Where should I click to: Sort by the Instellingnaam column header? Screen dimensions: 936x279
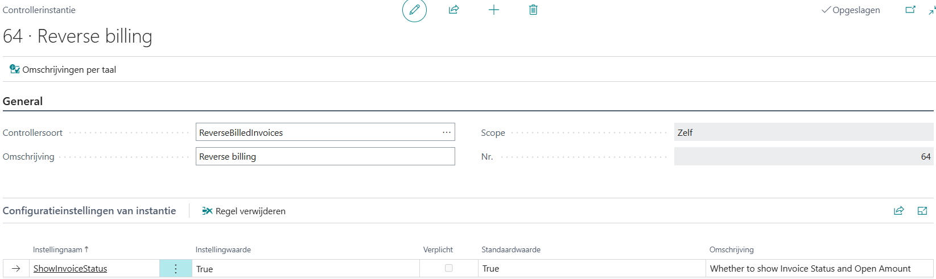click(x=57, y=249)
